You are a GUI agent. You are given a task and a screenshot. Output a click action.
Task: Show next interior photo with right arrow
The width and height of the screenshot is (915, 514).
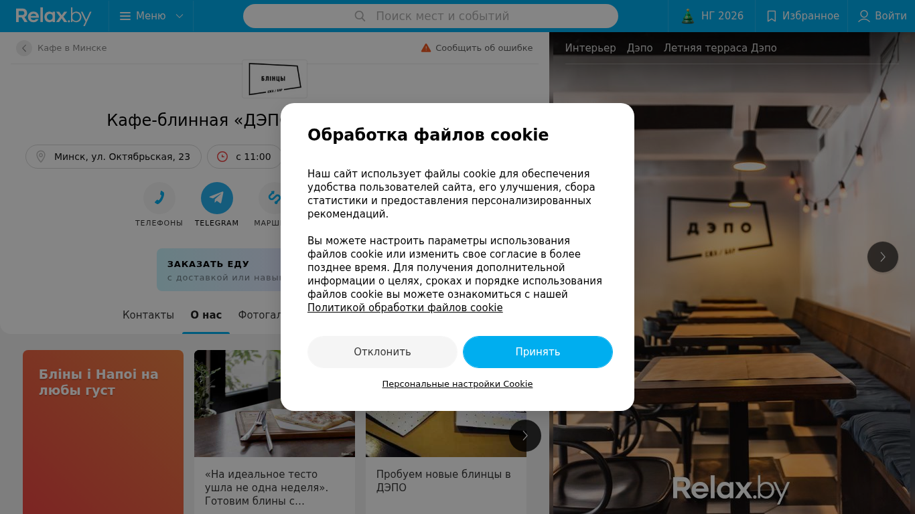(x=883, y=257)
